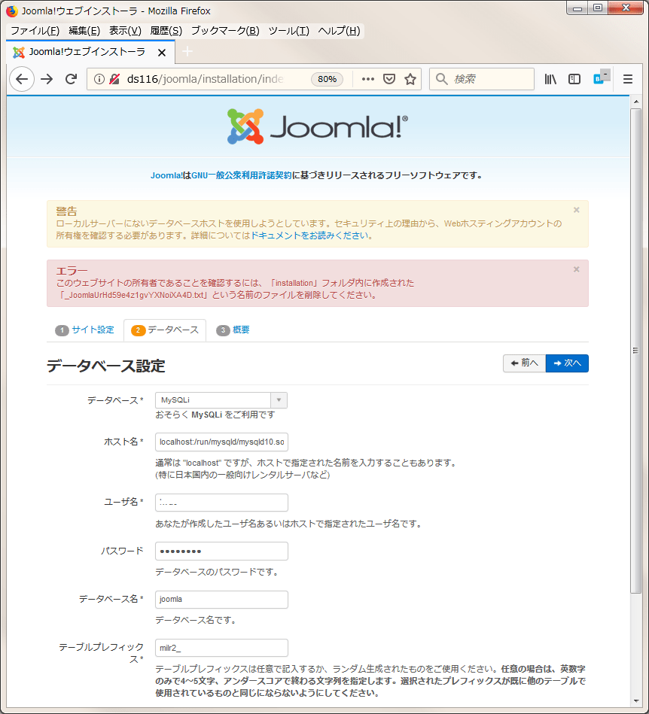Open the 表示 menu
This screenshot has height=714, width=649.
pos(125,31)
